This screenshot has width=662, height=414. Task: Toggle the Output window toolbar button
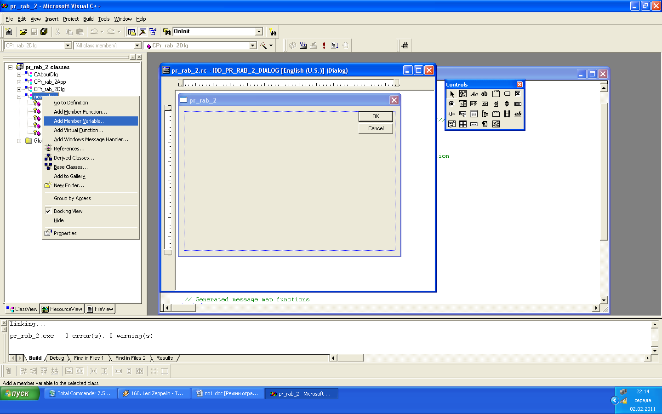pyautogui.click(x=143, y=32)
